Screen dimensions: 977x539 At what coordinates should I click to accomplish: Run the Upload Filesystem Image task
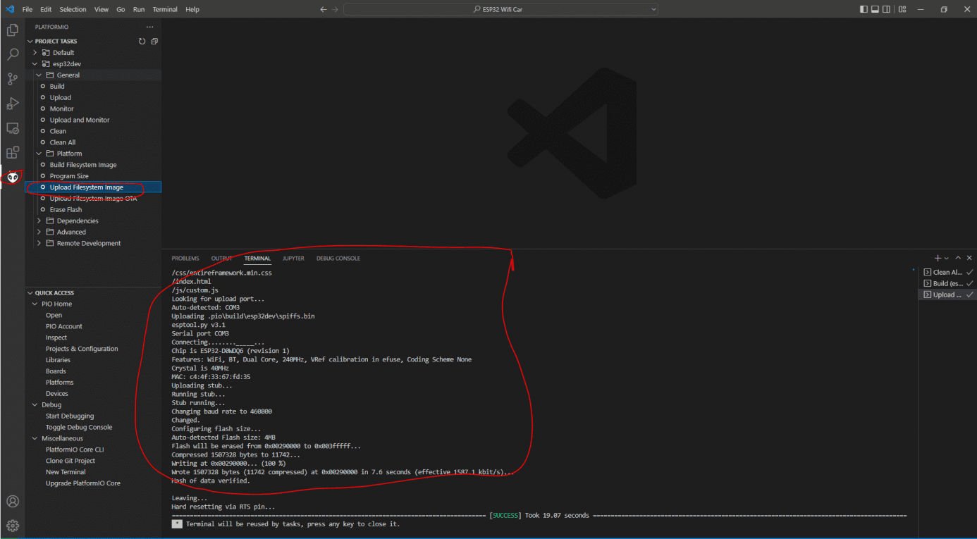[x=86, y=187]
